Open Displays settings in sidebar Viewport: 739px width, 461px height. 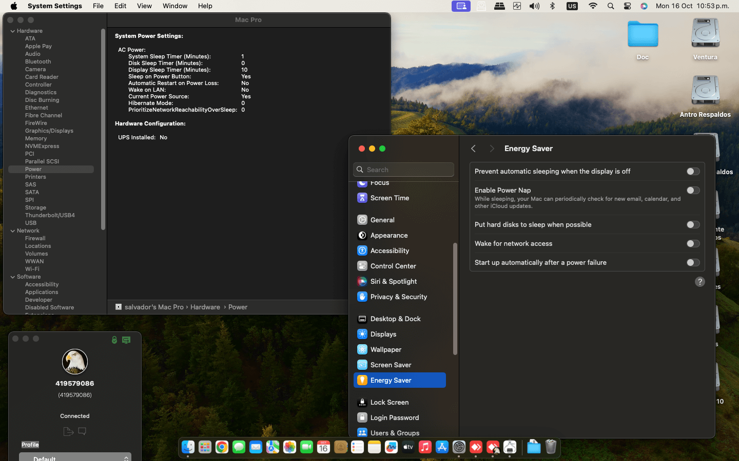point(383,334)
